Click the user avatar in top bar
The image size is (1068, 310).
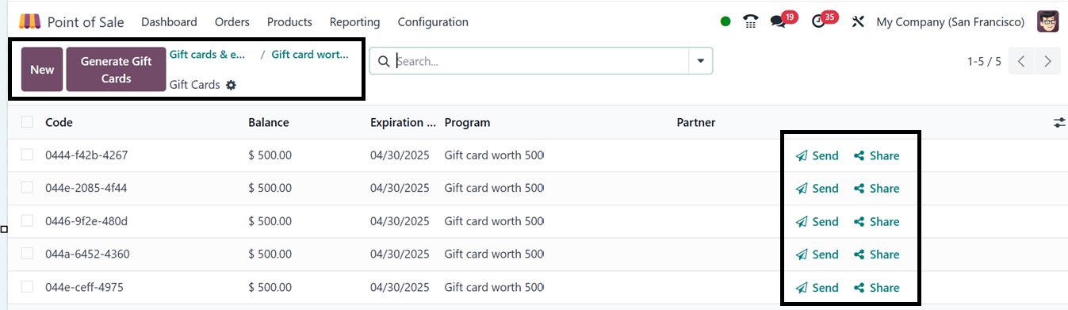pos(1047,21)
